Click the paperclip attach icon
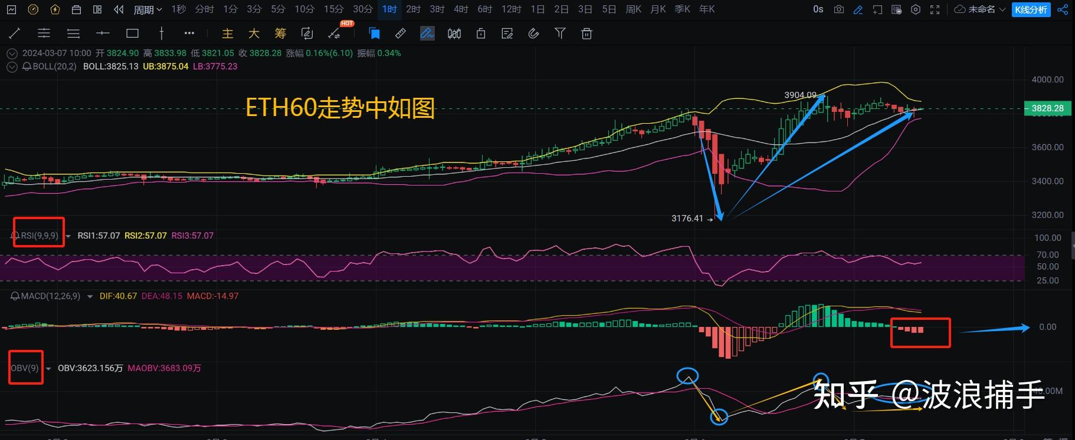Screen dimensions: 1075x440 (x=533, y=34)
